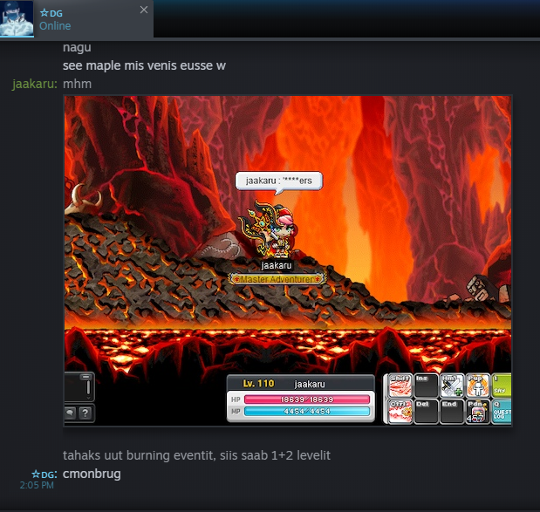Image resolution: width=540 pixels, height=512 pixels.
Task: Click the 'Master Adventurer' medal label
Action: point(277,279)
